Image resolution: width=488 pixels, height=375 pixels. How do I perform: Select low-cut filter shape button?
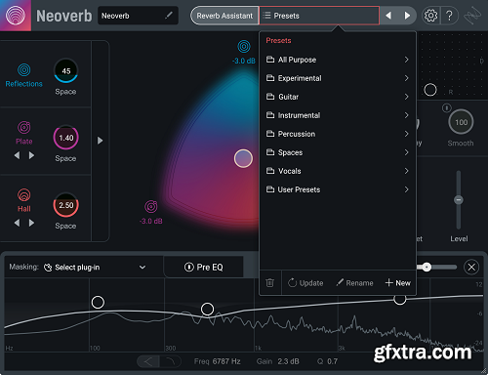pyautogui.click(x=148, y=361)
